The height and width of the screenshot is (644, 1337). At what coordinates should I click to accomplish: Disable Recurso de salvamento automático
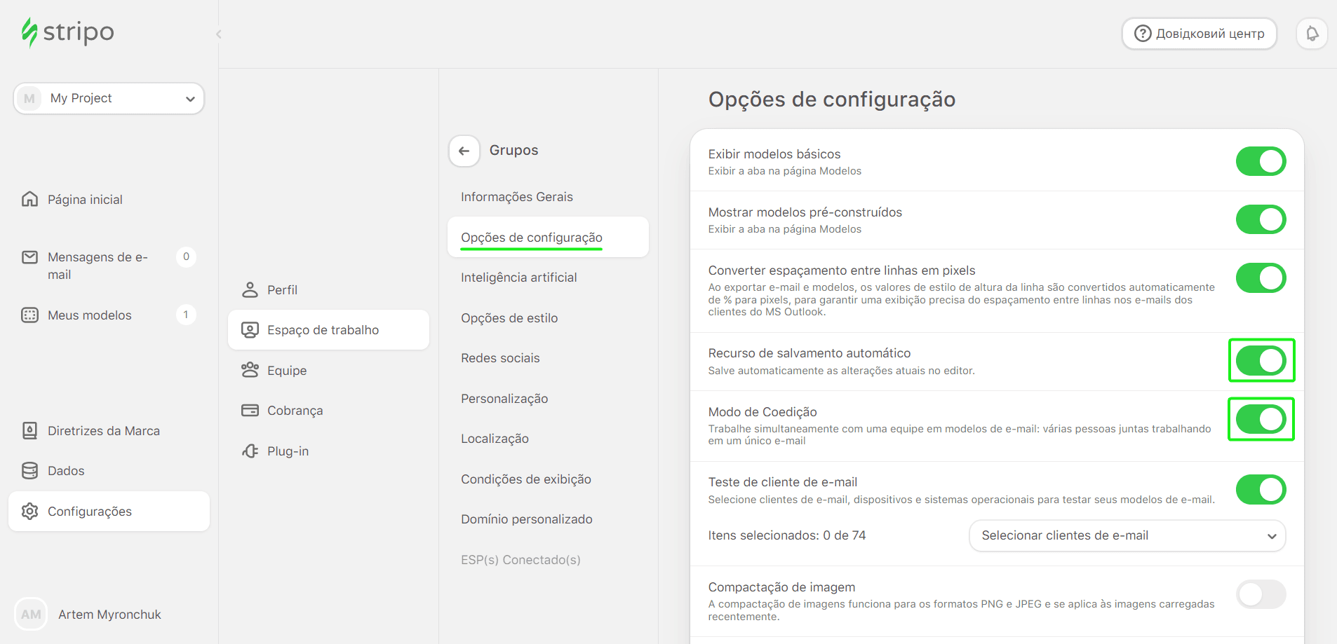point(1261,361)
